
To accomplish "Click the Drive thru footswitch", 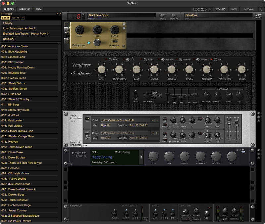I will tap(97, 43).
